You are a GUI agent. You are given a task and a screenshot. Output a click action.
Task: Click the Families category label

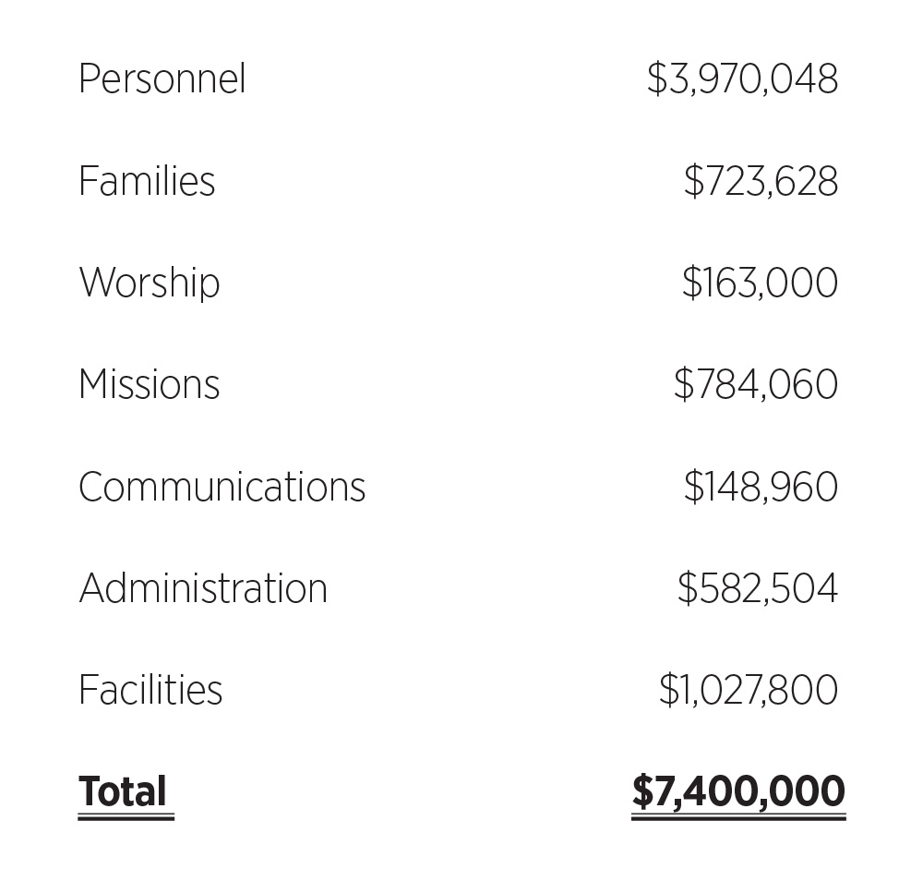[147, 181]
